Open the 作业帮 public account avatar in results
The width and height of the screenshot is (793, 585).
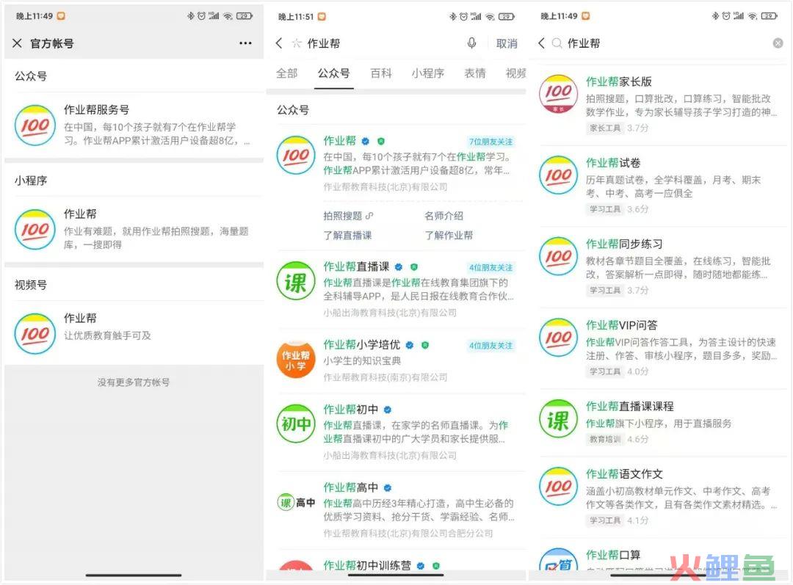click(x=296, y=155)
